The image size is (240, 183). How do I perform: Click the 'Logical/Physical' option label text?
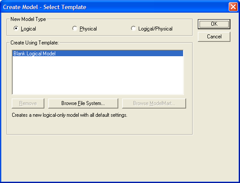[x=155, y=29]
